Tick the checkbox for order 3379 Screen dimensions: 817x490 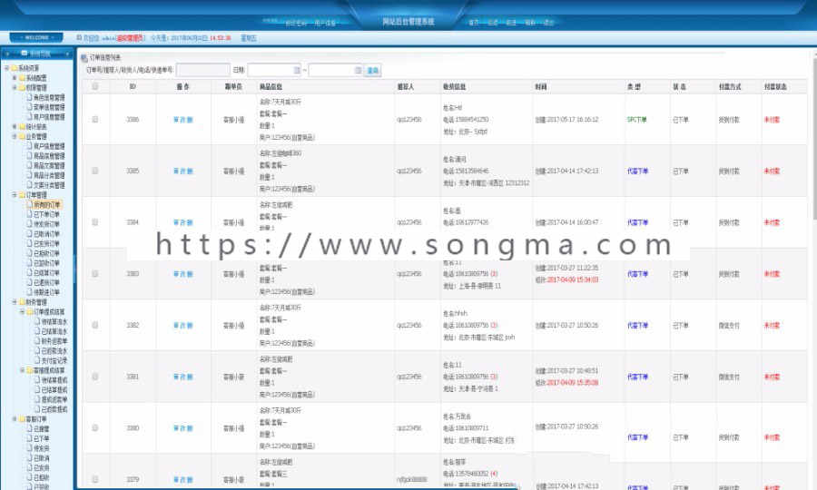(94, 479)
